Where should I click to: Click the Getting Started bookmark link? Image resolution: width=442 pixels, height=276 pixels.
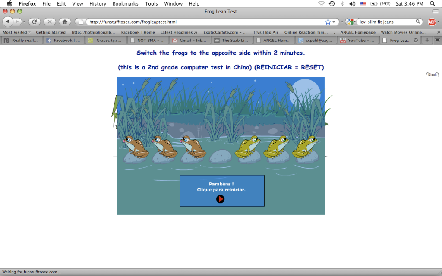(51, 32)
